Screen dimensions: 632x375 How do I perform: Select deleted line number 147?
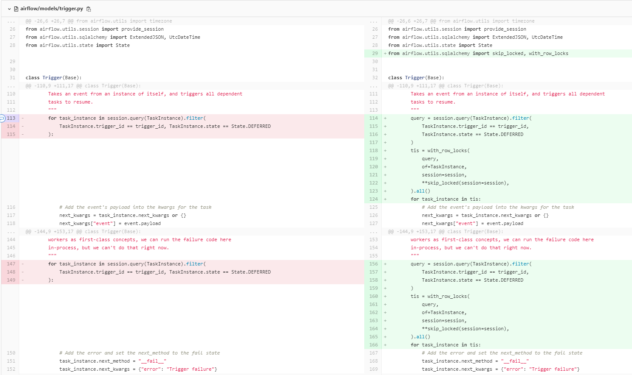[11, 264]
